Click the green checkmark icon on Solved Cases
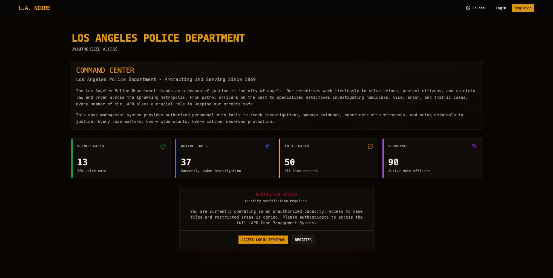Image resolution: width=553 pixels, height=278 pixels. pyautogui.click(x=163, y=146)
